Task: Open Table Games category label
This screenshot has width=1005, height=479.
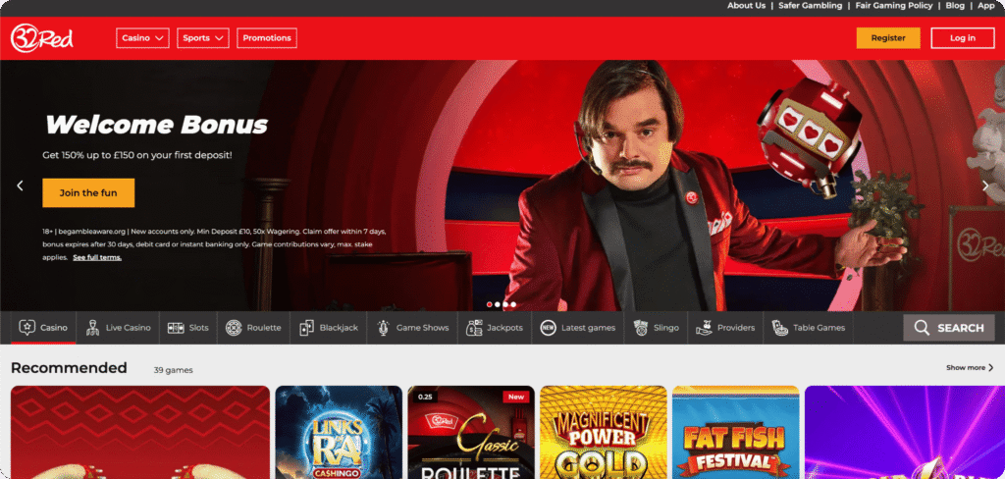Action: tap(820, 328)
